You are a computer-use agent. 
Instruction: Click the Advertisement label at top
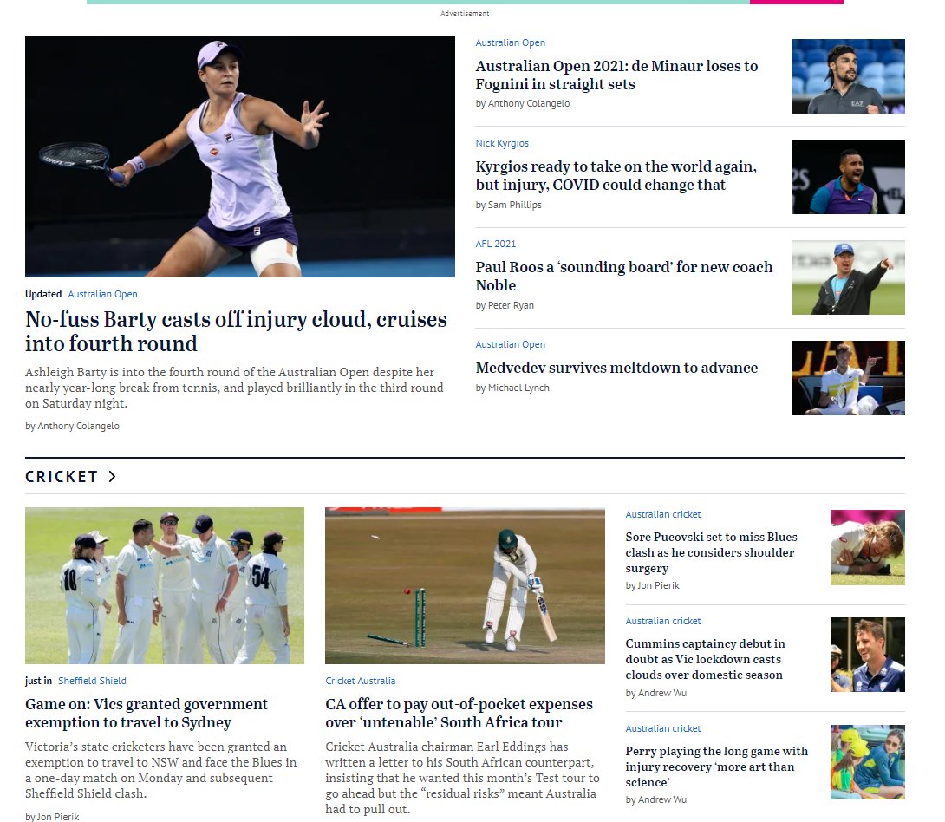[465, 13]
